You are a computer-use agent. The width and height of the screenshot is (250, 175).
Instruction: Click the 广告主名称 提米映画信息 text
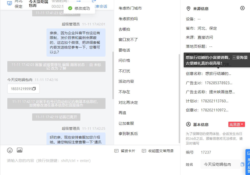(x=222, y=92)
